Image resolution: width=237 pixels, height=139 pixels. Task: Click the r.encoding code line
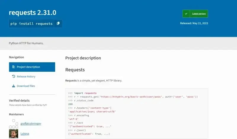[x=79, y=115]
